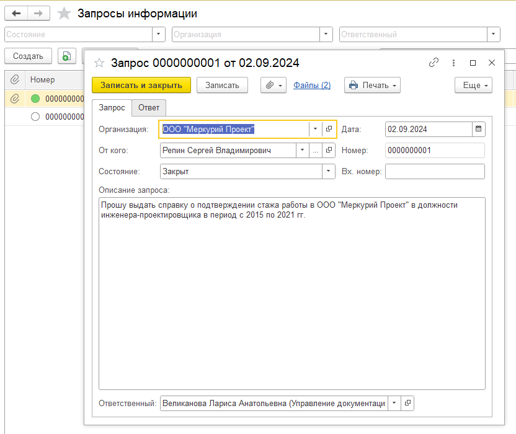Click the paperclip column header icon
This screenshot has height=434, width=516.
coord(15,79)
